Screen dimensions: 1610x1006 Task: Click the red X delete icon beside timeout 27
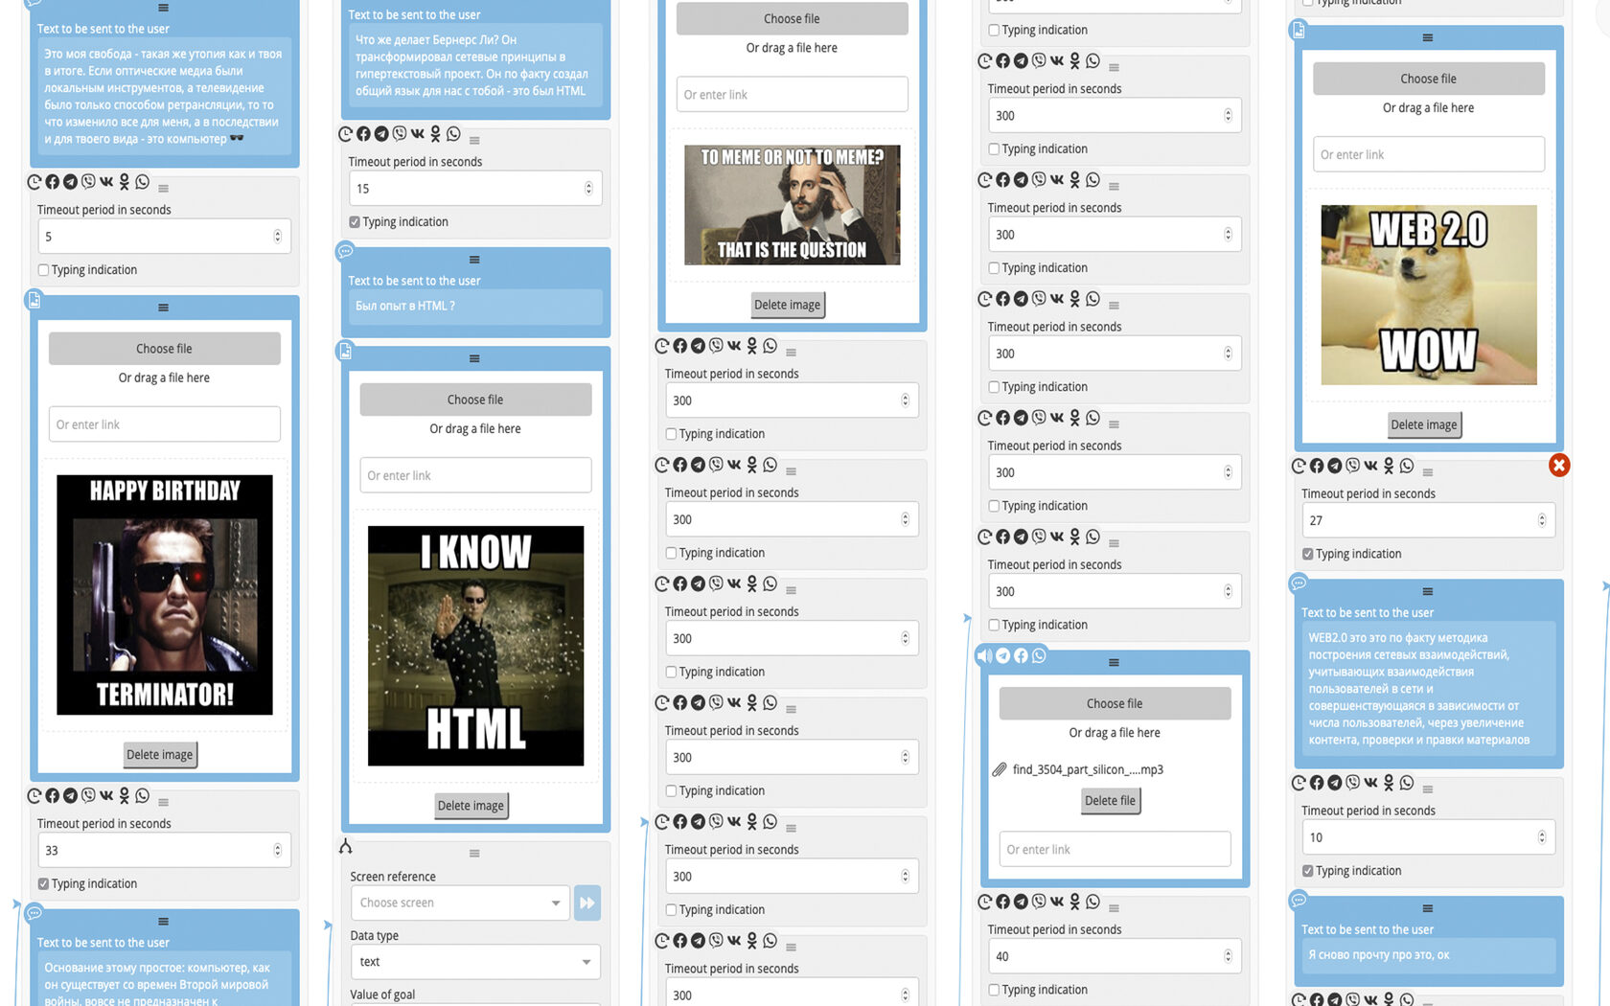(x=1559, y=465)
